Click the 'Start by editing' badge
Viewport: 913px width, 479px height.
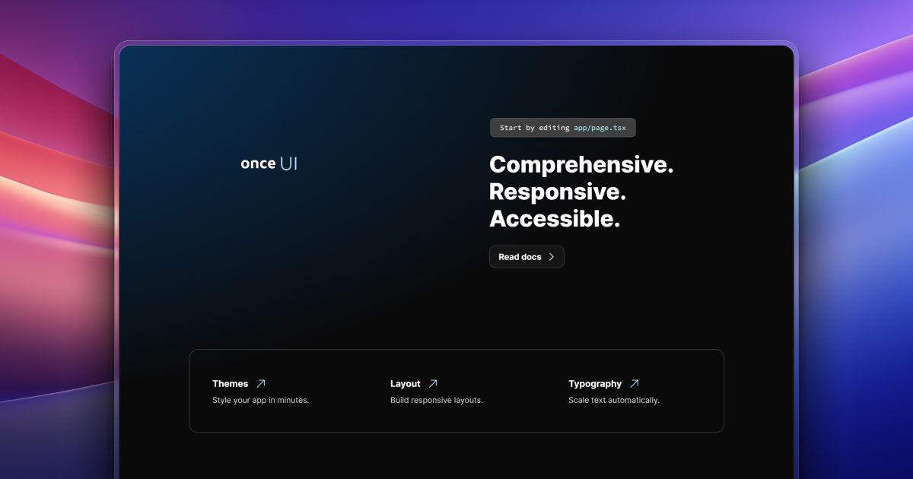point(562,127)
